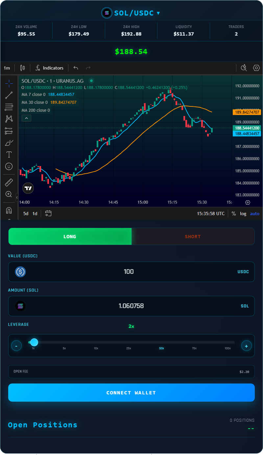Click the 10x leverage label

pyautogui.click(x=96, y=348)
